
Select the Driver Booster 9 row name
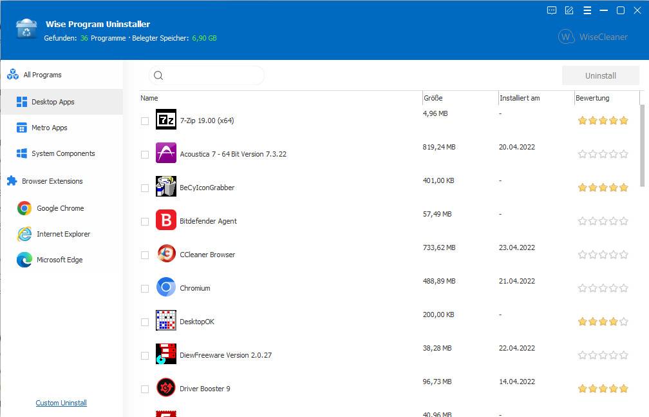point(205,389)
